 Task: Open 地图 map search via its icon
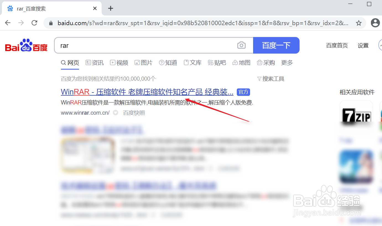pos(235,63)
